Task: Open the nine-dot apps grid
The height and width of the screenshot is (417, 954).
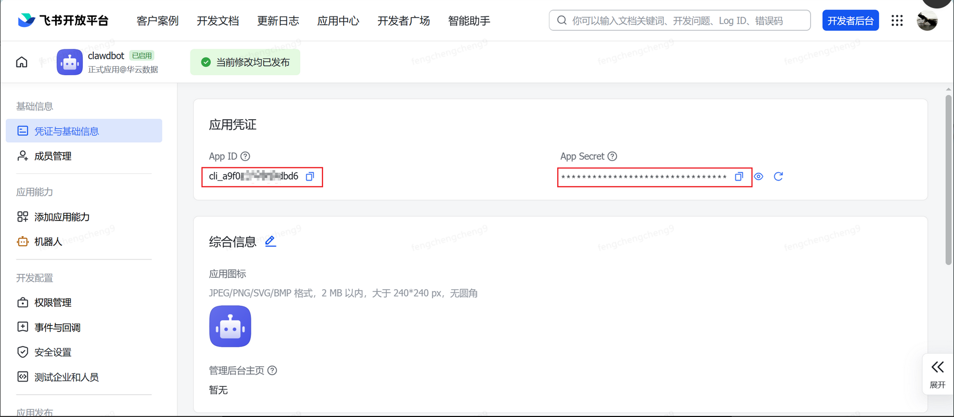Action: click(x=897, y=21)
